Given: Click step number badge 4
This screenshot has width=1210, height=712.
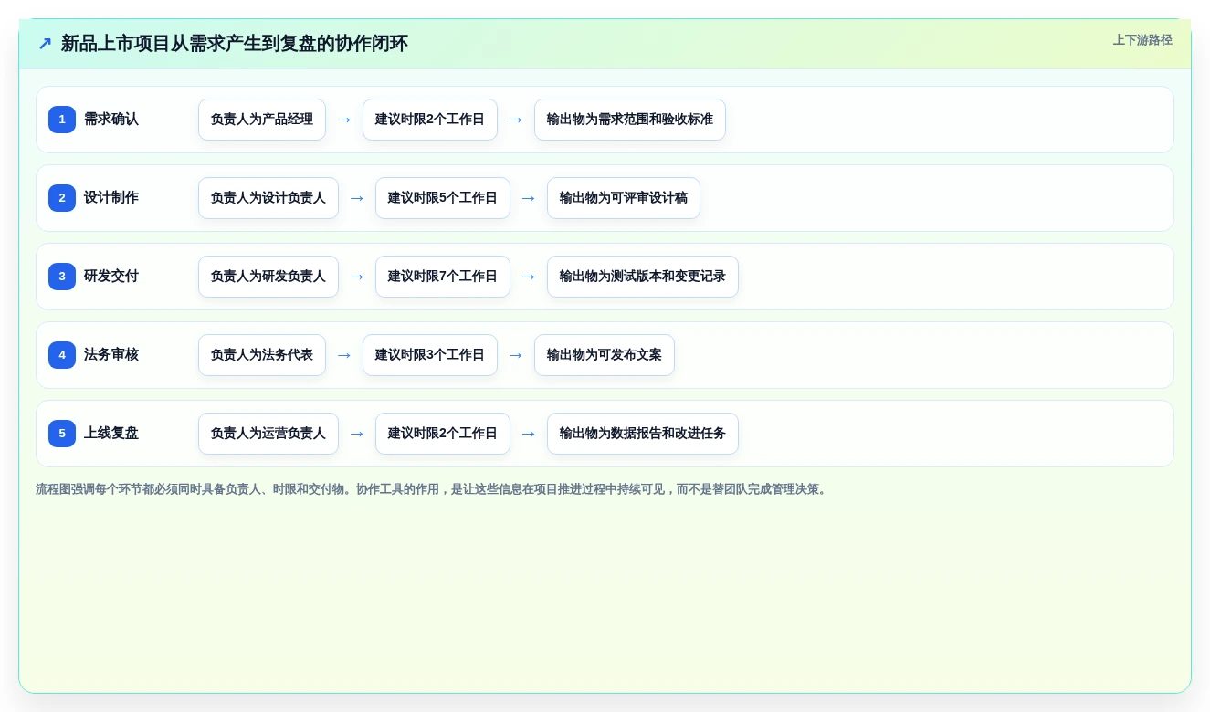Looking at the screenshot, I should click(62, 355).
